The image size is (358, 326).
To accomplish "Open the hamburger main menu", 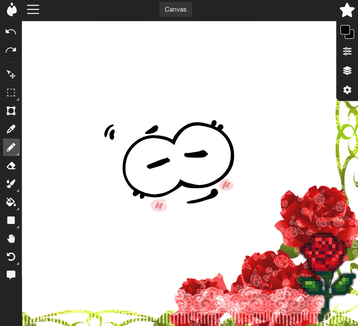I will (x=33, y=9).
